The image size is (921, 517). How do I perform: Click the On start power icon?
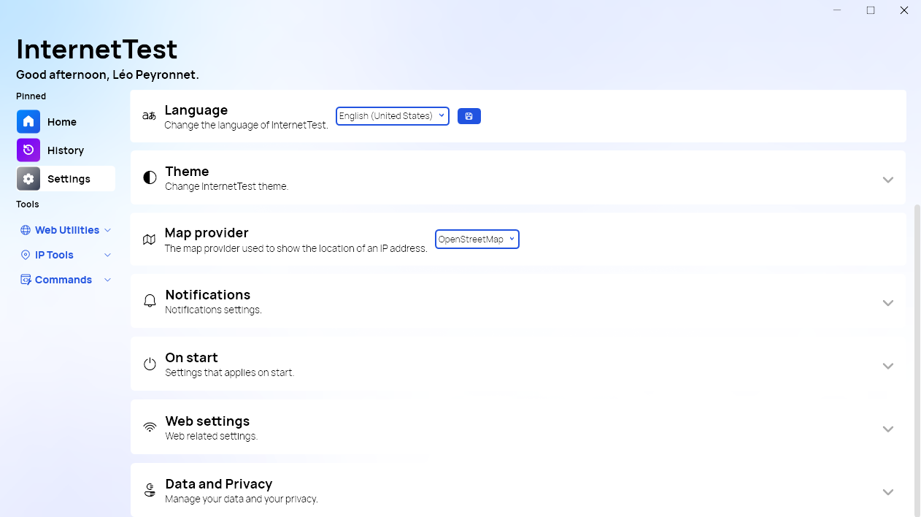point(150,364)
